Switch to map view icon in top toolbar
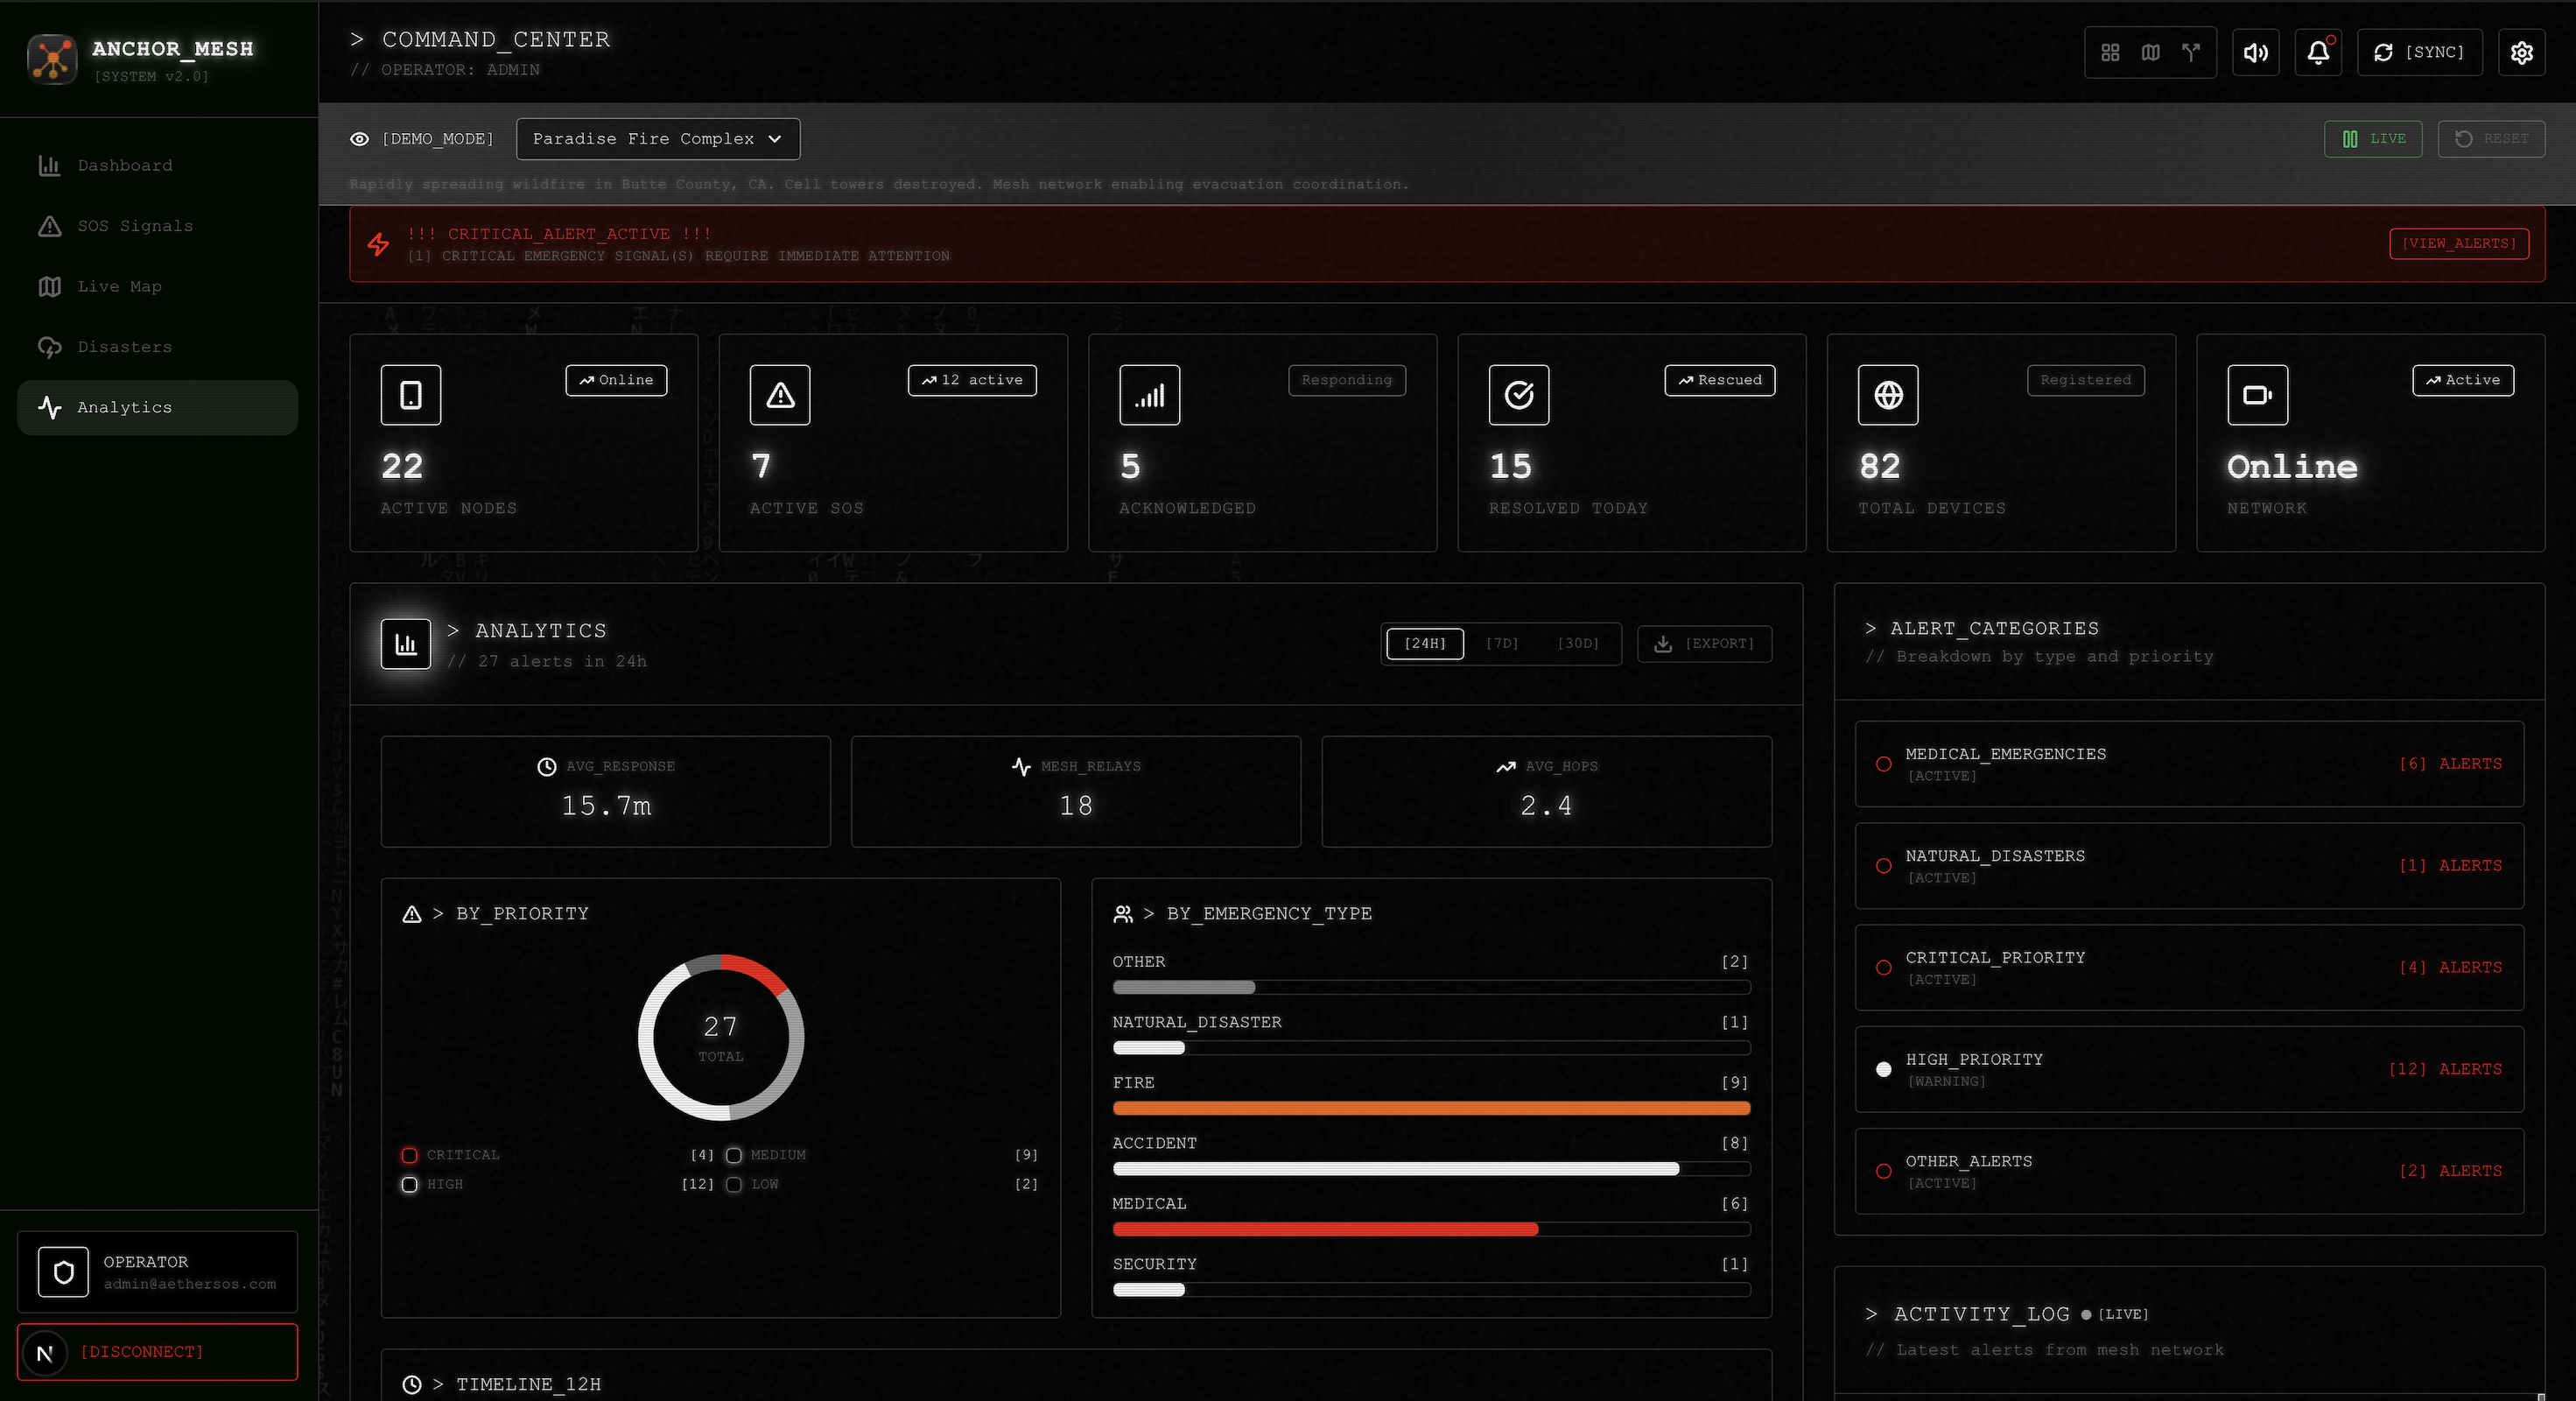 (x=2151, y=52)
